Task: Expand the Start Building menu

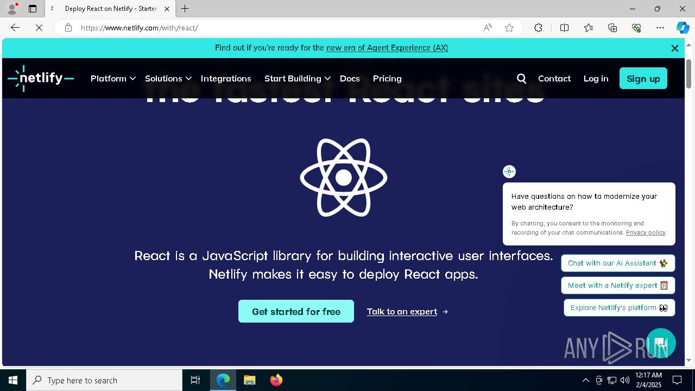Action: 297,78
